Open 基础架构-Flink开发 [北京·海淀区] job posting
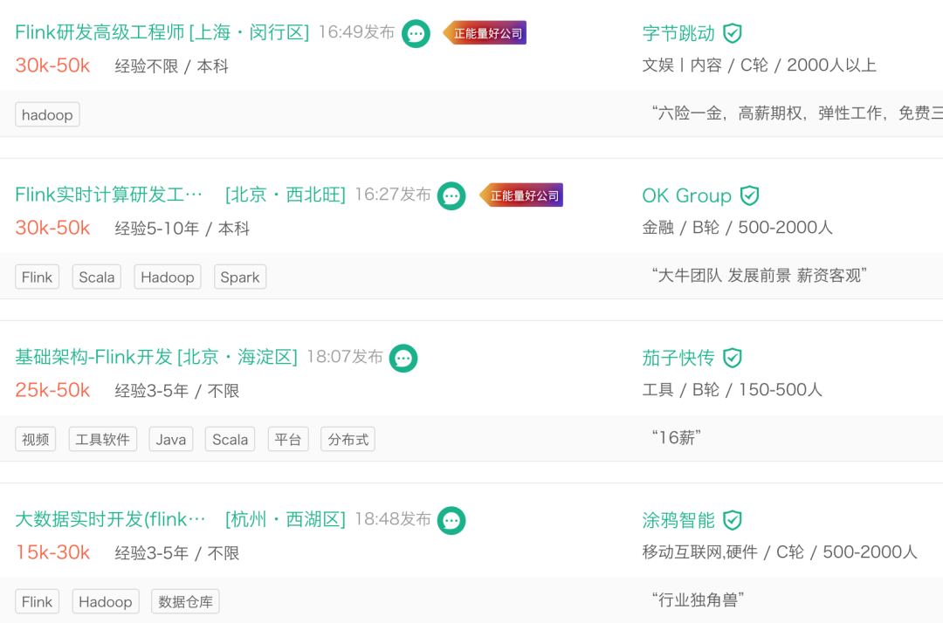 156,358
